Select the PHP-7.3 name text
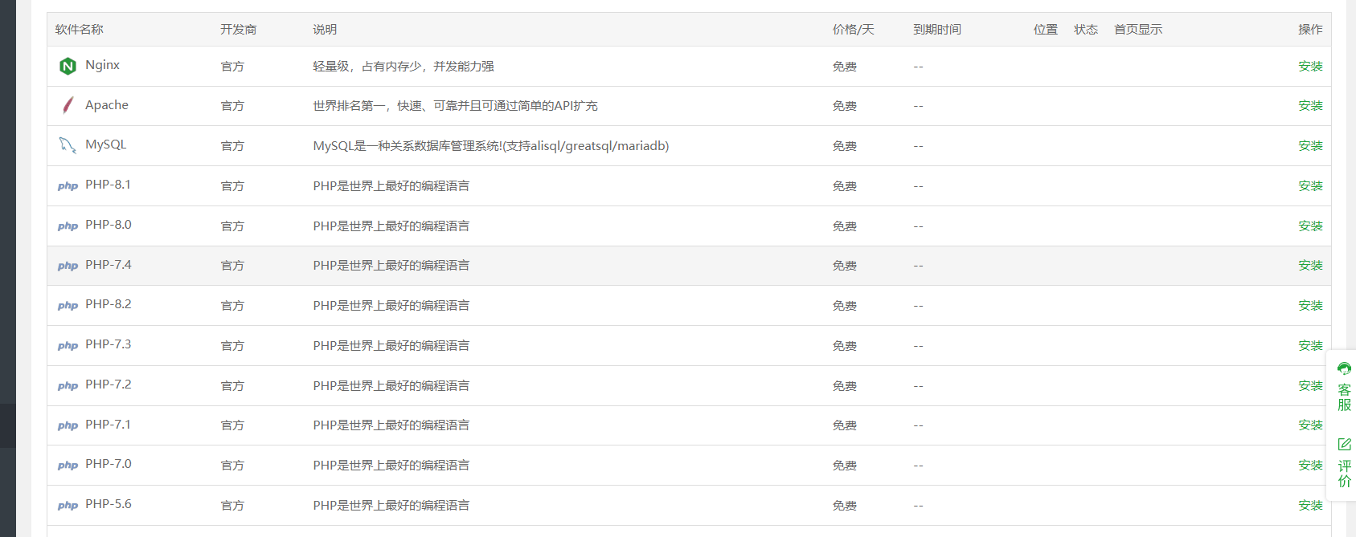The width and height of the screenshot is (1356, 537). (109, 344)
